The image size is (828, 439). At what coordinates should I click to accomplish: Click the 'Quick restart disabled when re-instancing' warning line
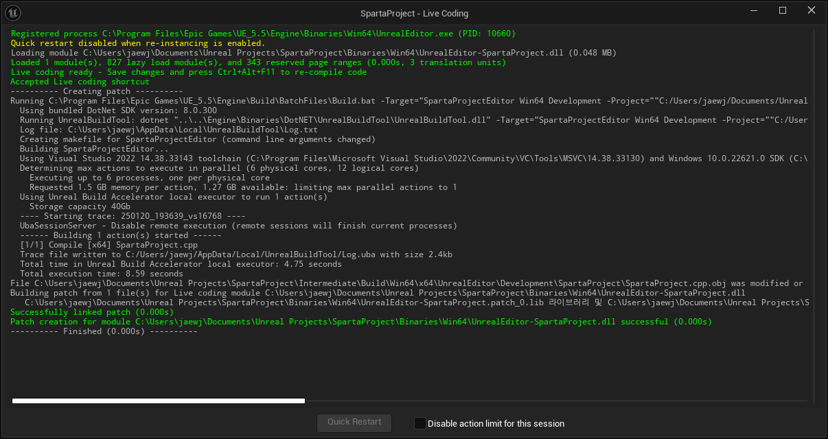pos(138,43)
